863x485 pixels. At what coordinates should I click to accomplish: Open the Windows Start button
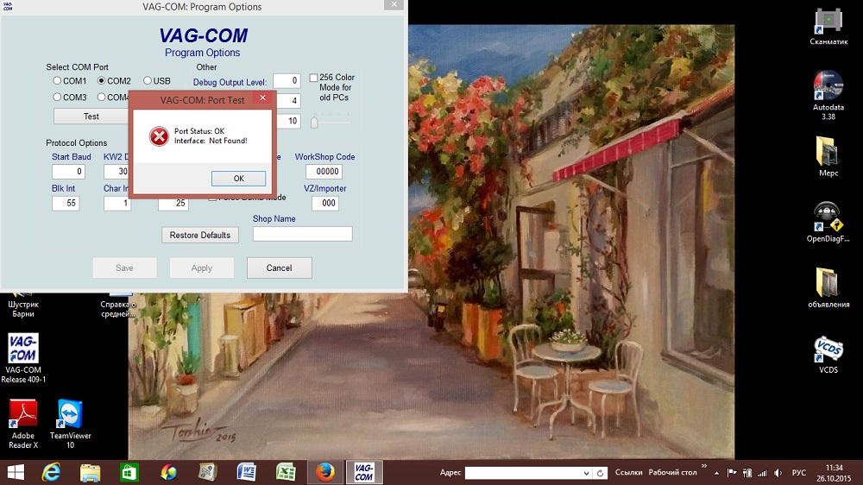click(16, 472)
